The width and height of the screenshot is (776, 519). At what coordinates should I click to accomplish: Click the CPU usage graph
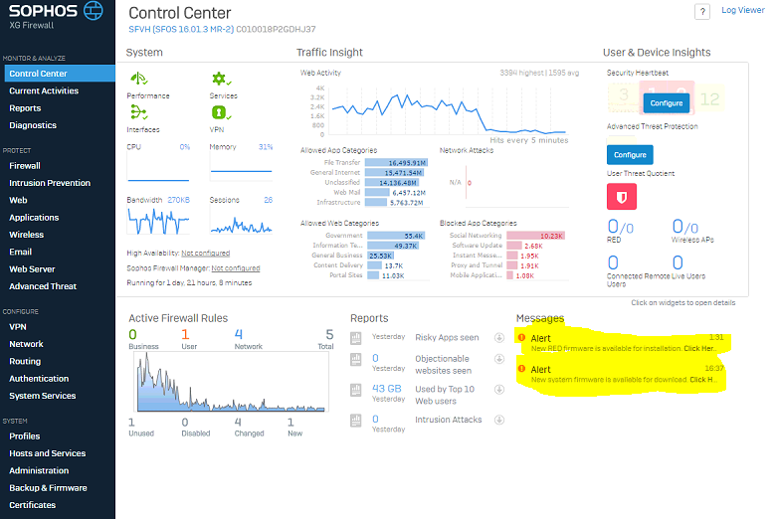158,167
